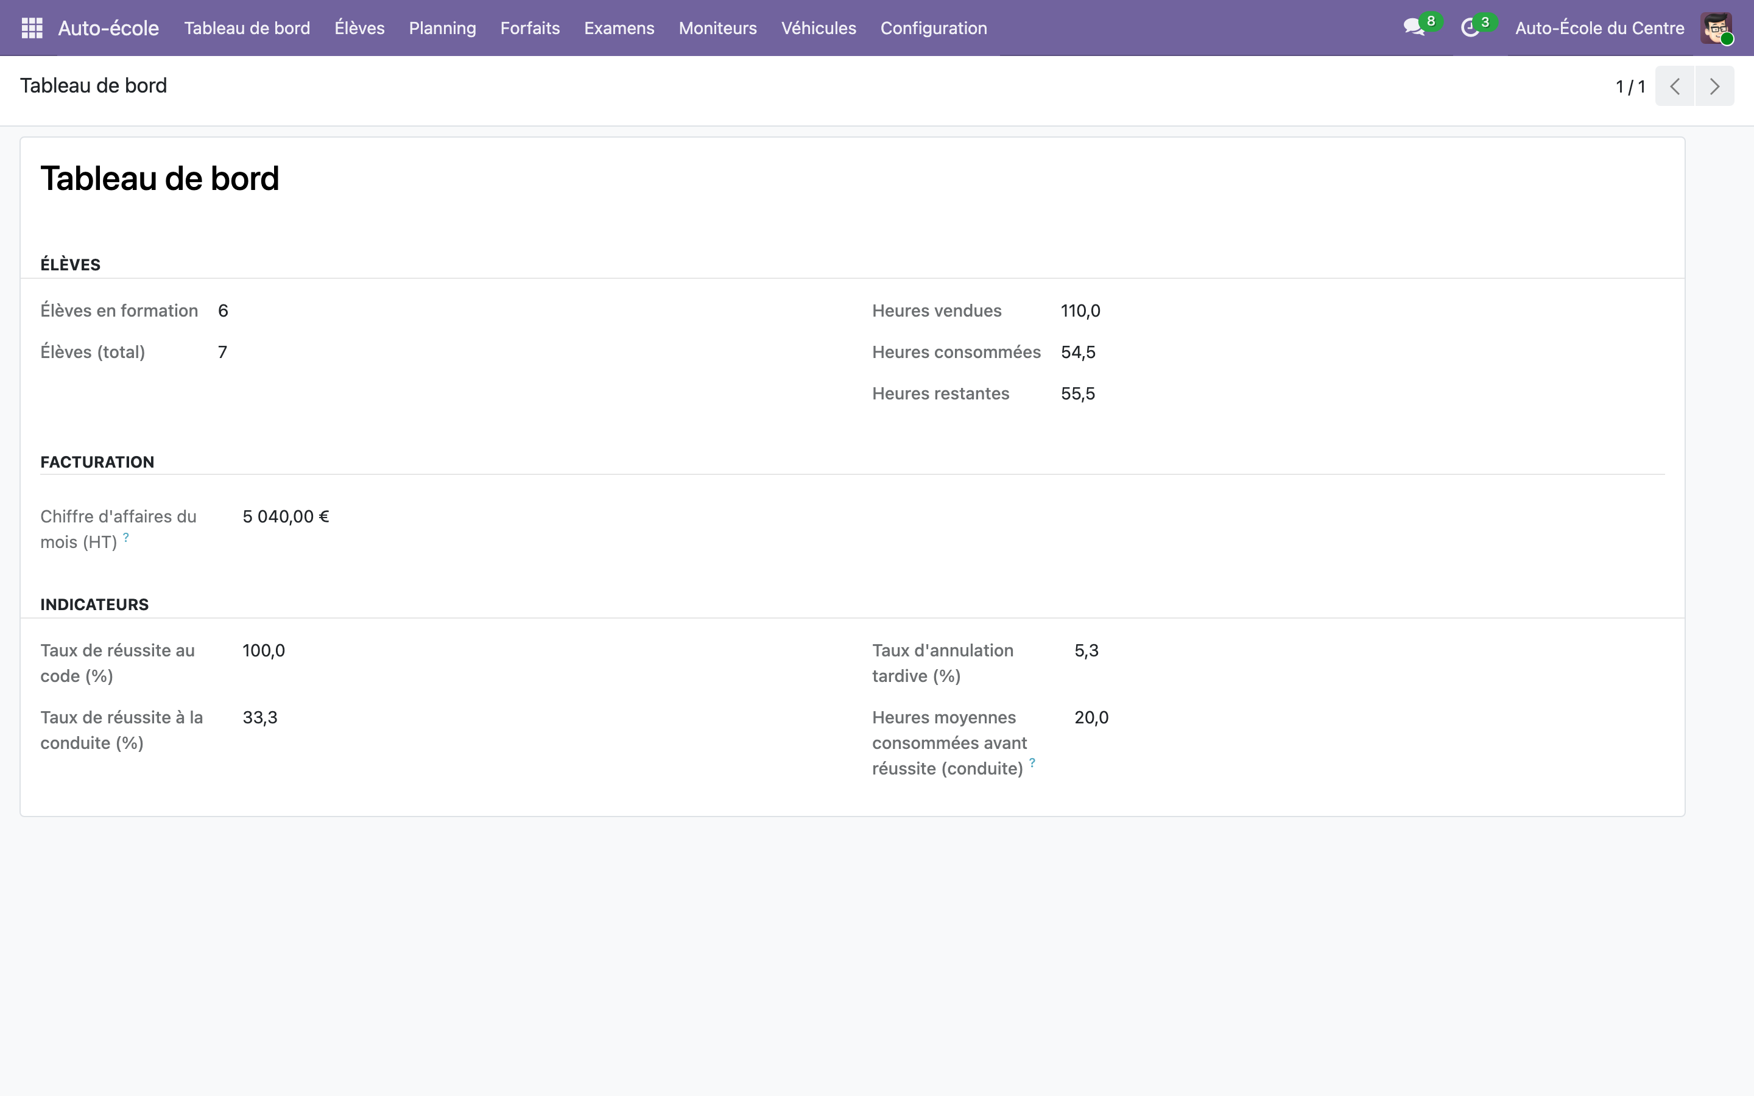
Task: Click the Élèves en formation value 6
Action: [224, 311]
